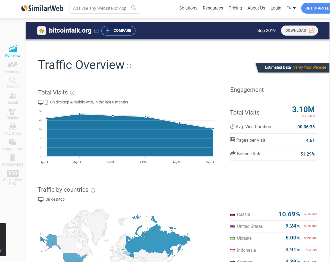This screenshot has height=262, width=330.
Task: Click the 00:06:33 visit duration value
Action: pos(306,127)
